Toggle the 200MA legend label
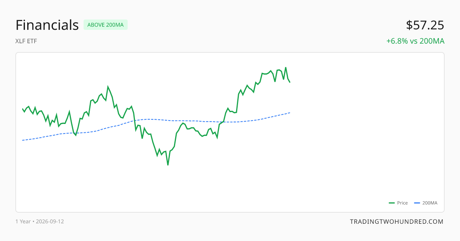 (430, 203)
